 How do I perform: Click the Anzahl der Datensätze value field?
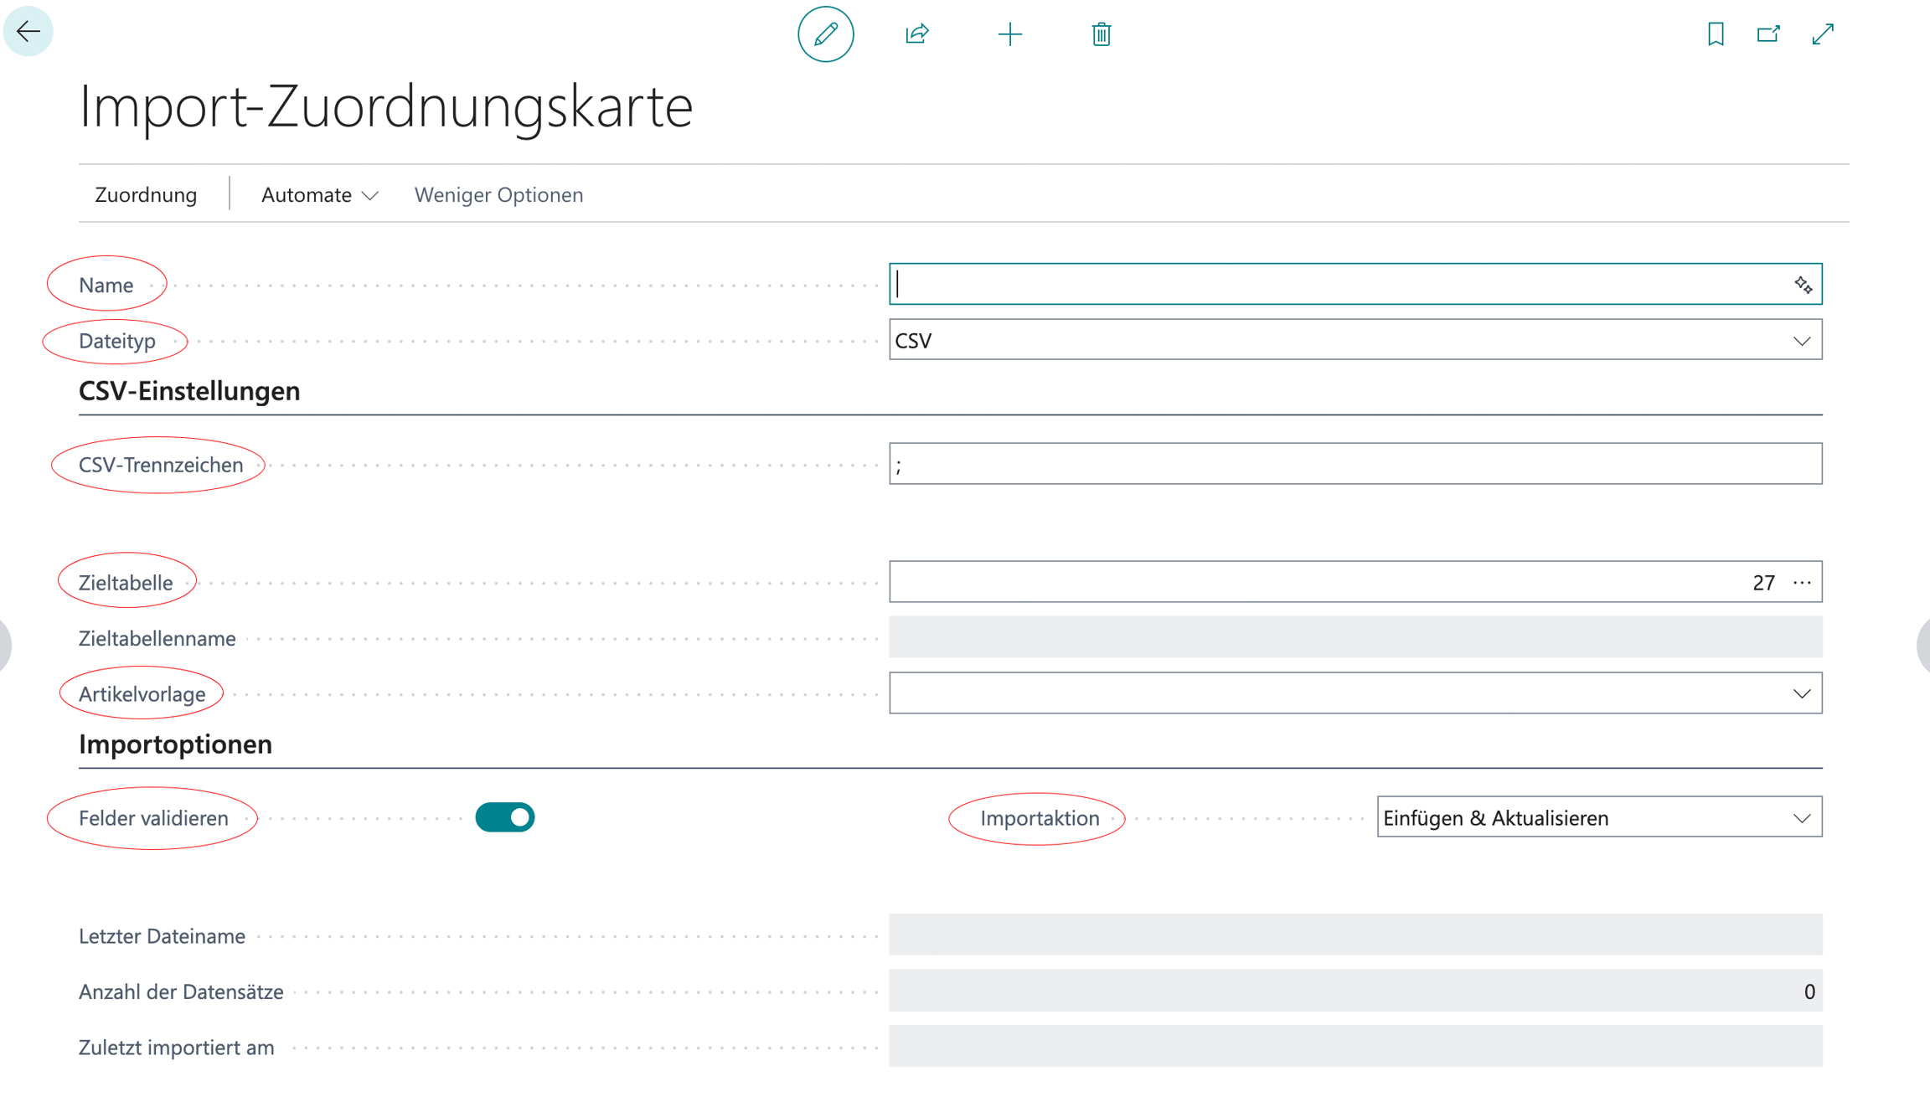(1355, 991)
